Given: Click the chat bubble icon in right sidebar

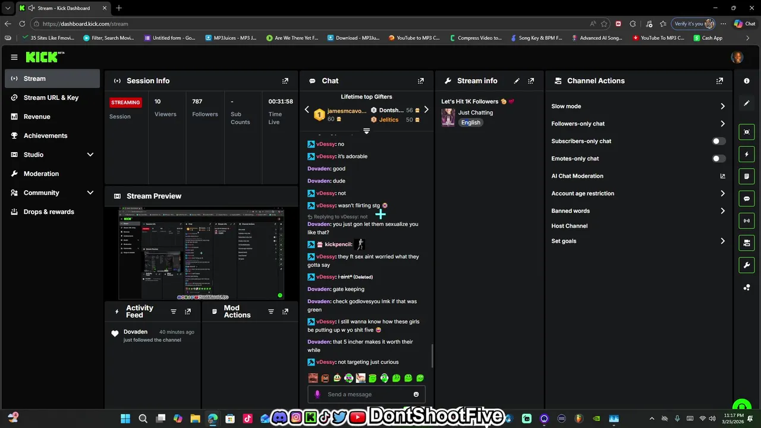Looking at the screenshot, I should click(747, 199).
